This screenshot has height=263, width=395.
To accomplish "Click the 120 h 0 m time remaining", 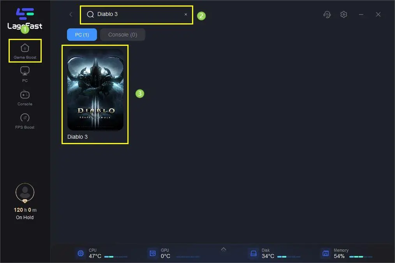I will 25,210.
